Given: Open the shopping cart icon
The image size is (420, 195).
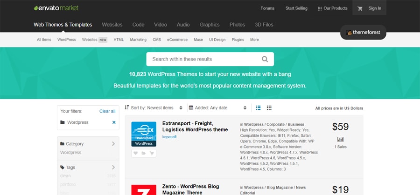Looking at the screenshot, I should (x=360, y=8).
